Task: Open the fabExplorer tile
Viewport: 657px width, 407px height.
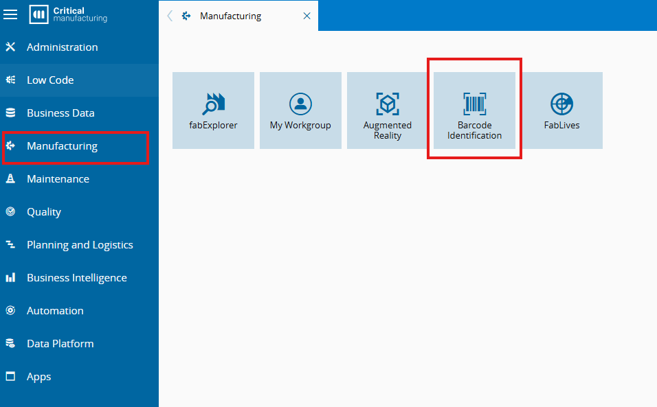Action: coord(213,111)
